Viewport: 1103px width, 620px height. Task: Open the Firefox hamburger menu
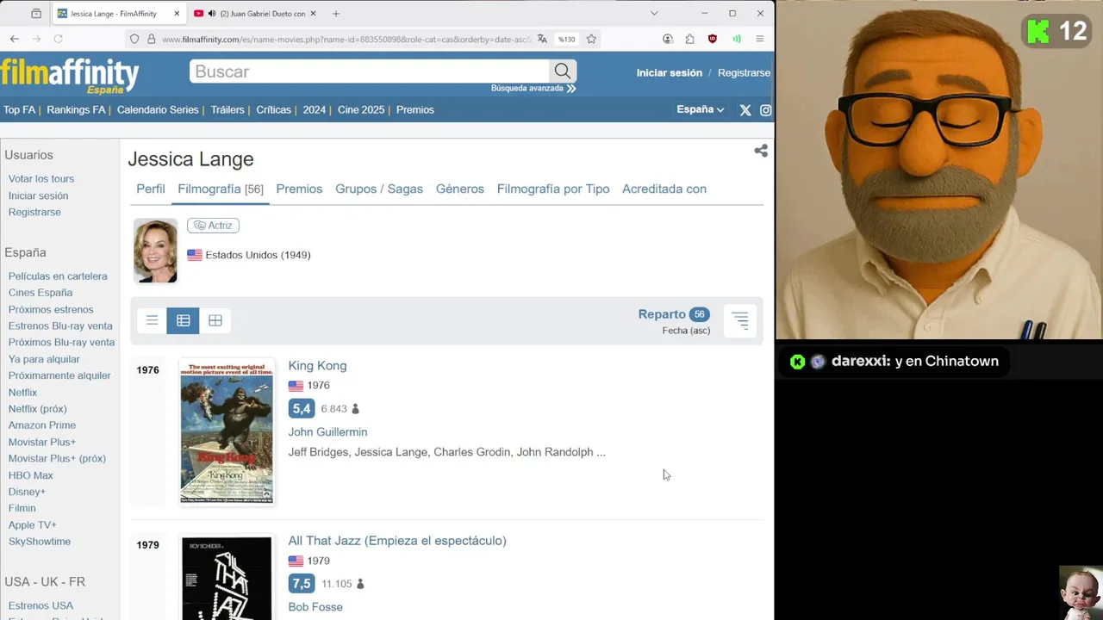[x=759, y=39]
